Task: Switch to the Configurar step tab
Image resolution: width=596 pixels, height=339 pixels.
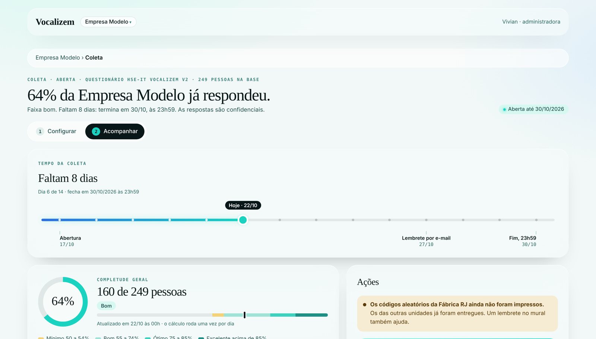Action: pyautogui.click(x=56, y=131)
